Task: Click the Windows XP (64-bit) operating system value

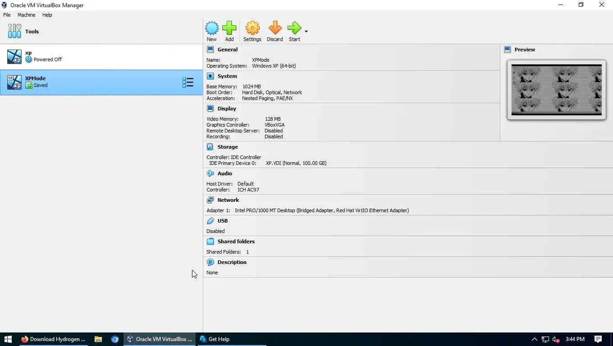Action: pos(274,66)
